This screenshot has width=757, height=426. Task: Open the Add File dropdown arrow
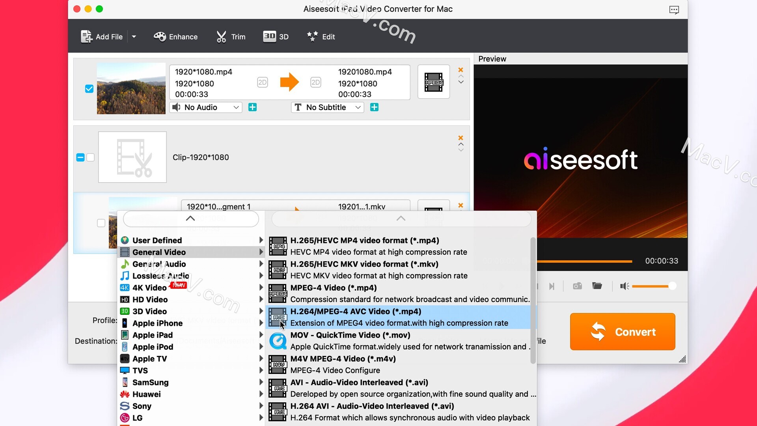134,37
